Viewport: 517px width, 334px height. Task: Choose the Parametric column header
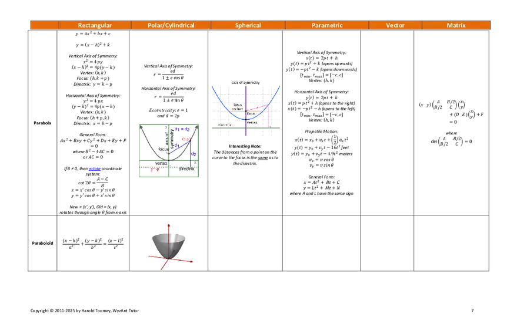coord(327,25)
